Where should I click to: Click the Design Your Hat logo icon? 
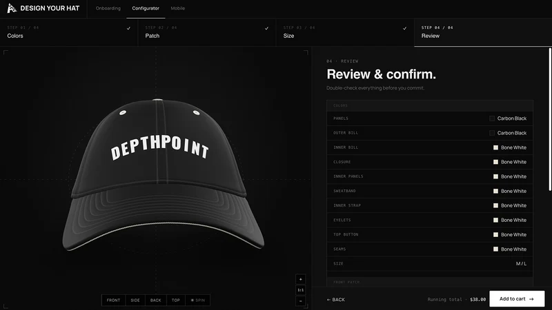point(12,8)
